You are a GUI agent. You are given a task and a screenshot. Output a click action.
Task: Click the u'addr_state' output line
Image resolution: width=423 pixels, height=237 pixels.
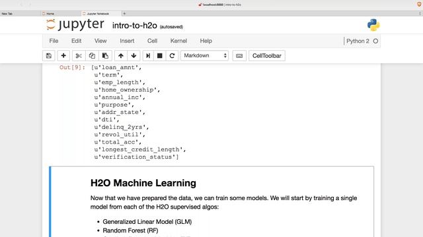pos(120,112)
